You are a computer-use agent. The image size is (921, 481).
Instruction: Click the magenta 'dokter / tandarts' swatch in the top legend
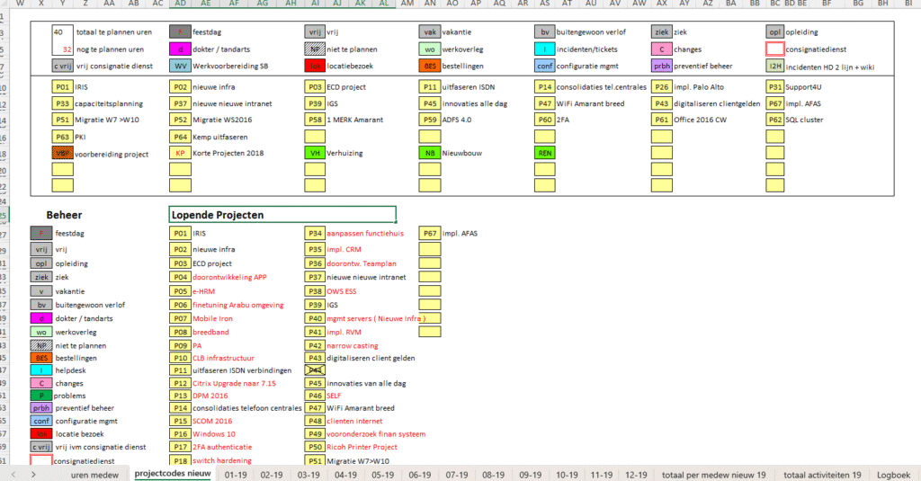point(181,49)
